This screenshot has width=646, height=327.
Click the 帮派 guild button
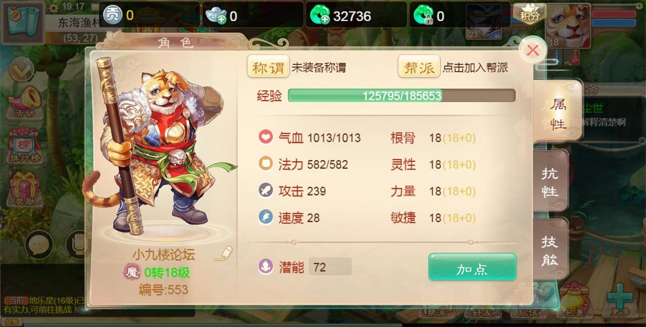point(419,67)
